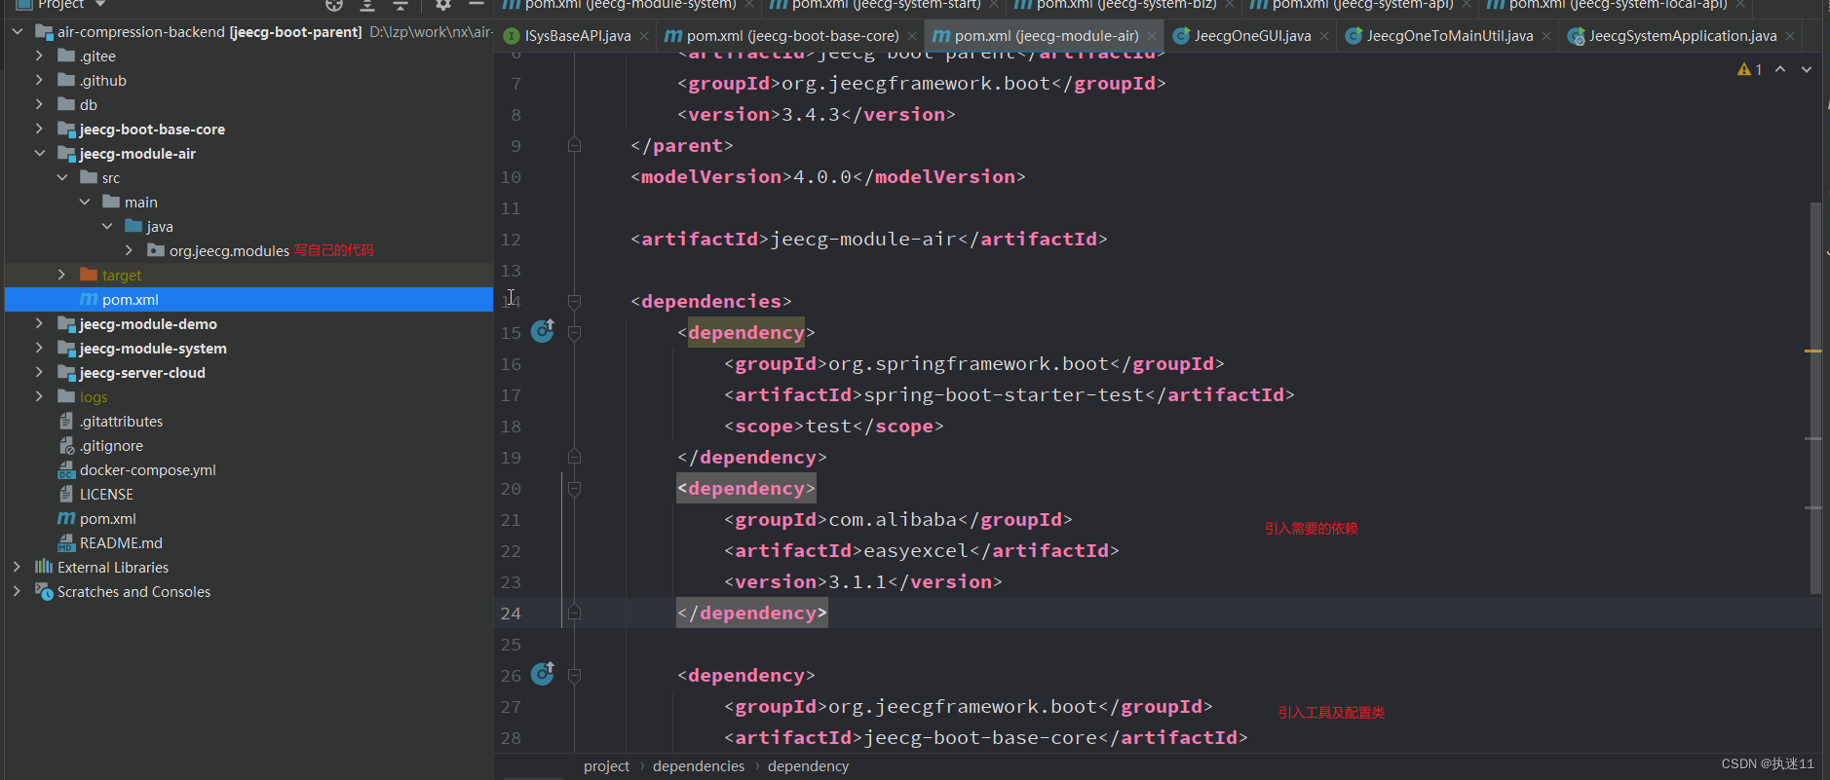Expand the org.jeecg.modules package

[129, 250]
